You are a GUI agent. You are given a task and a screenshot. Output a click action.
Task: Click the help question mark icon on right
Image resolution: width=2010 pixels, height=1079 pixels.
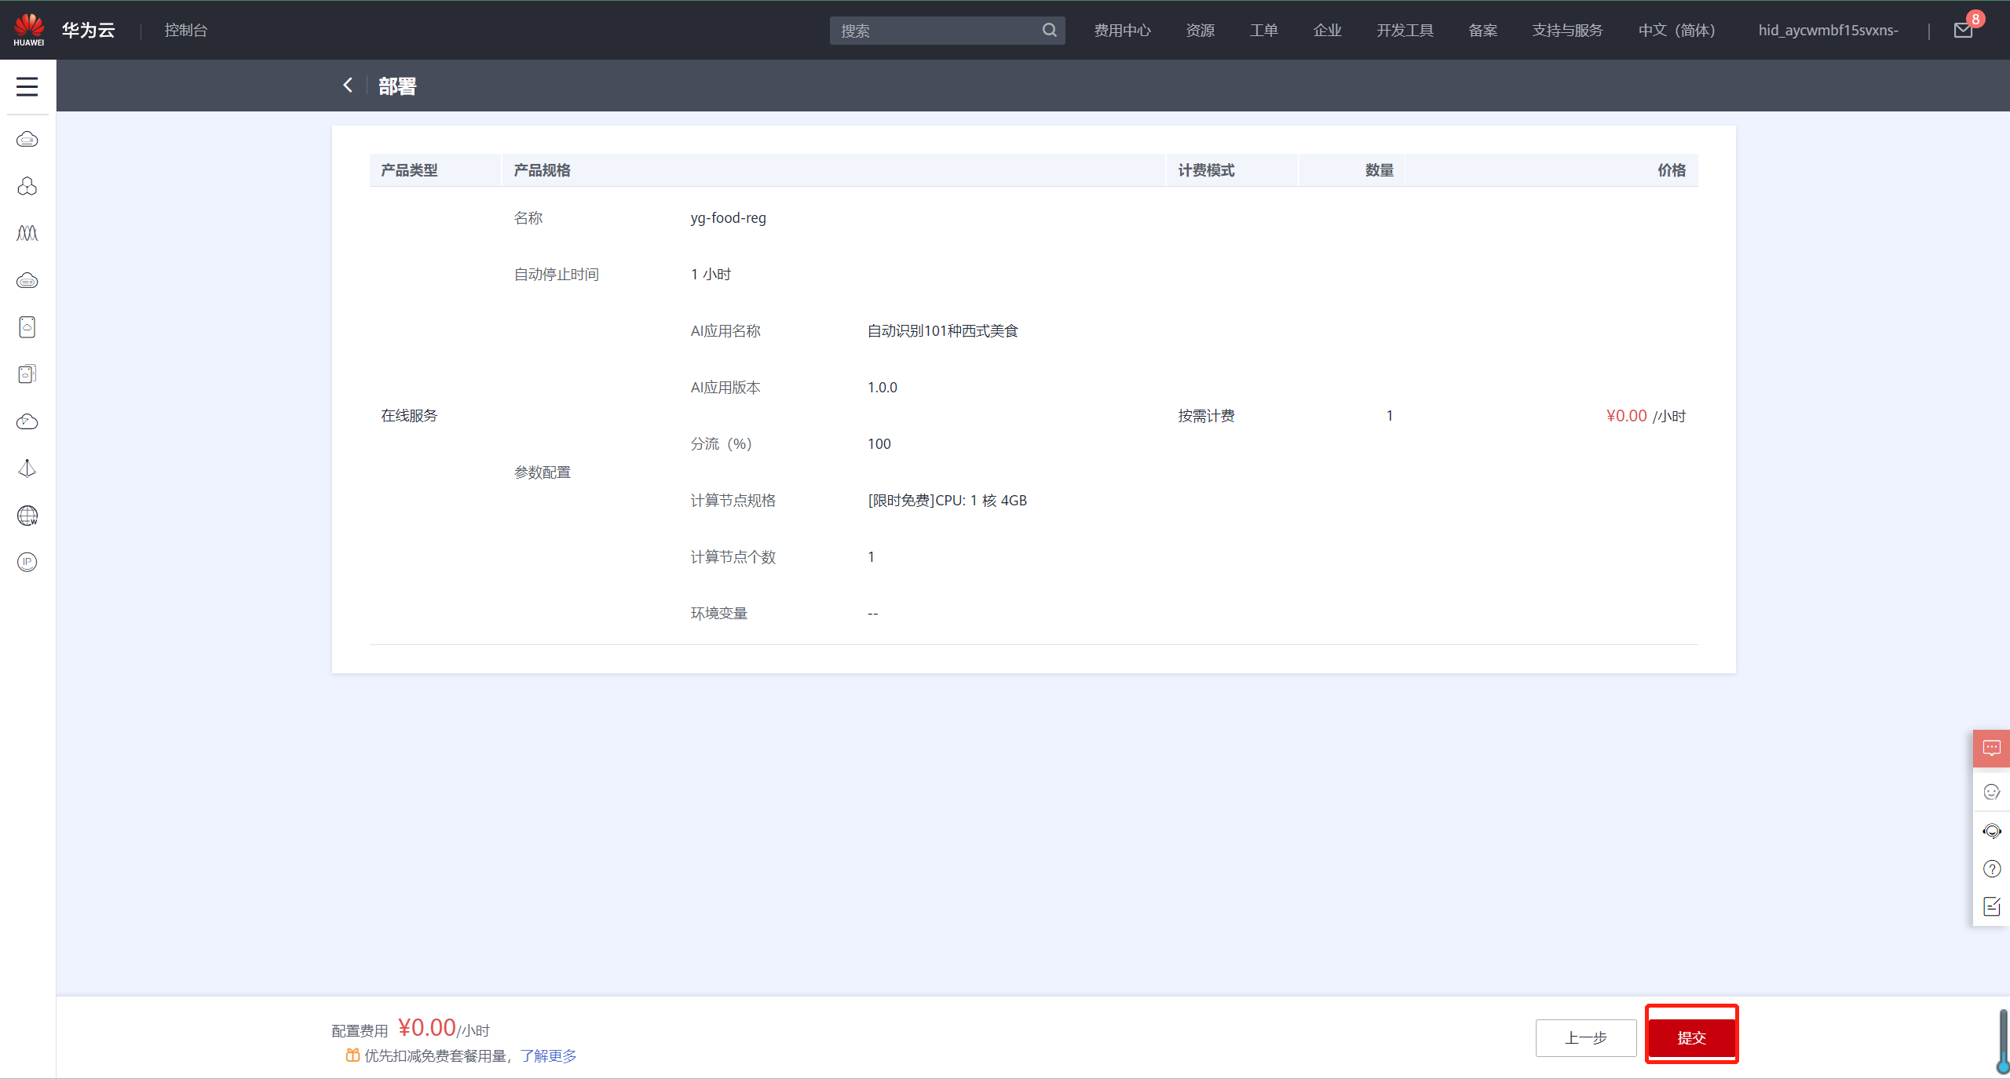coord(1992,869)
